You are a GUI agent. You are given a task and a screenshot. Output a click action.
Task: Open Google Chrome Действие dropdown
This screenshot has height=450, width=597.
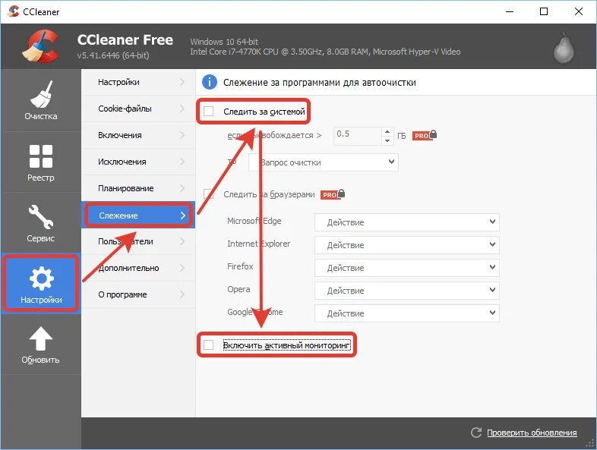(x=406, y=313)
